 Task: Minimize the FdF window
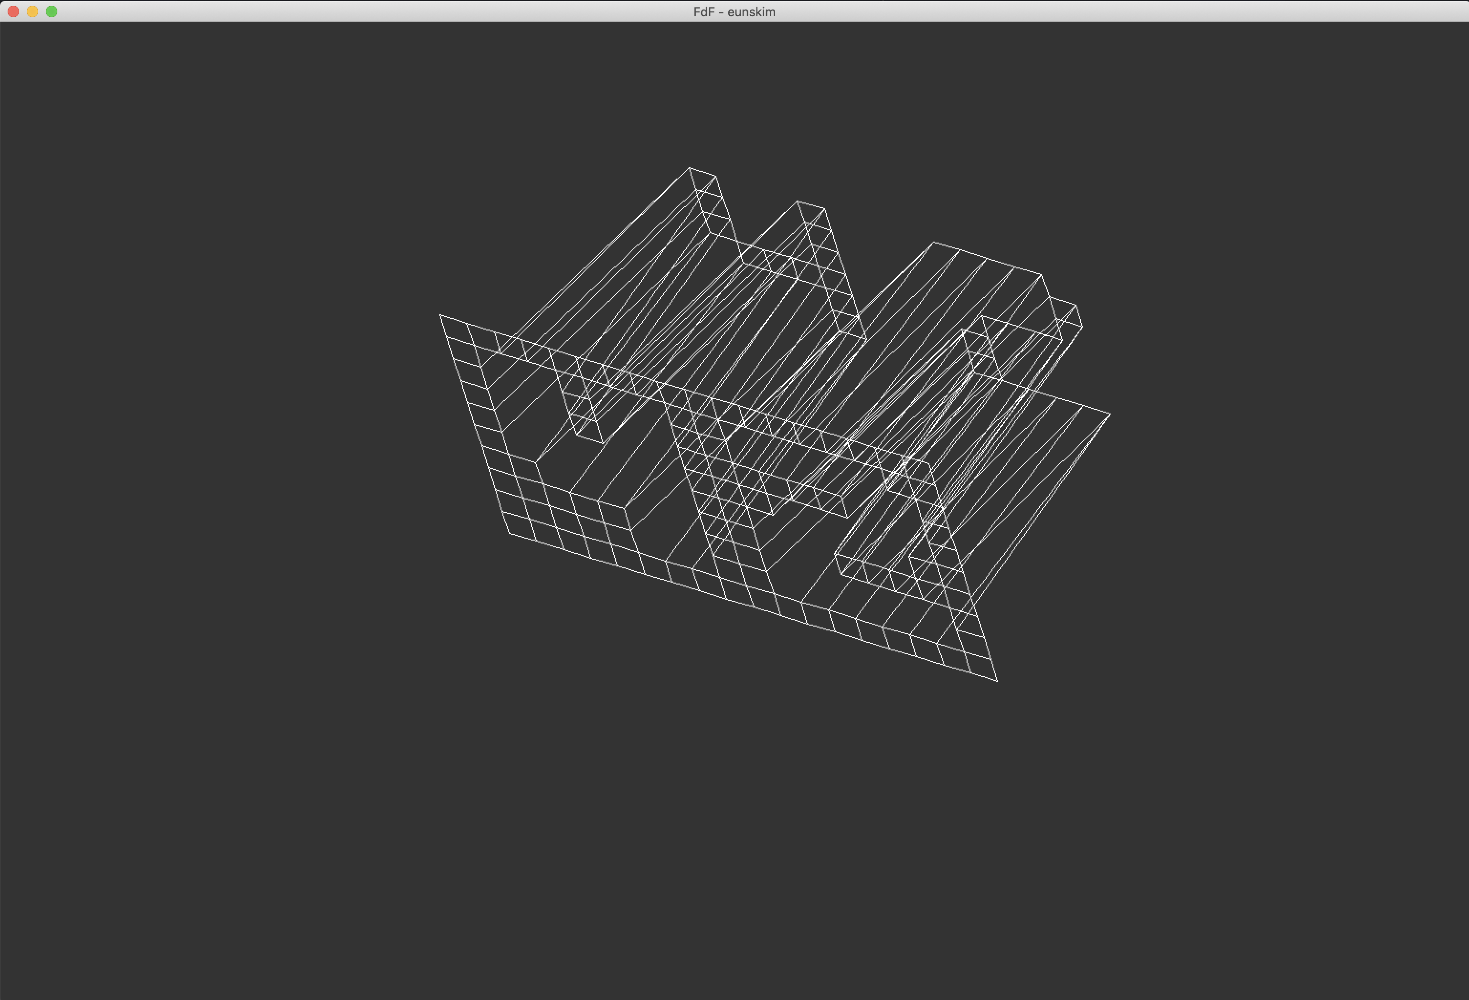(32, 11)
